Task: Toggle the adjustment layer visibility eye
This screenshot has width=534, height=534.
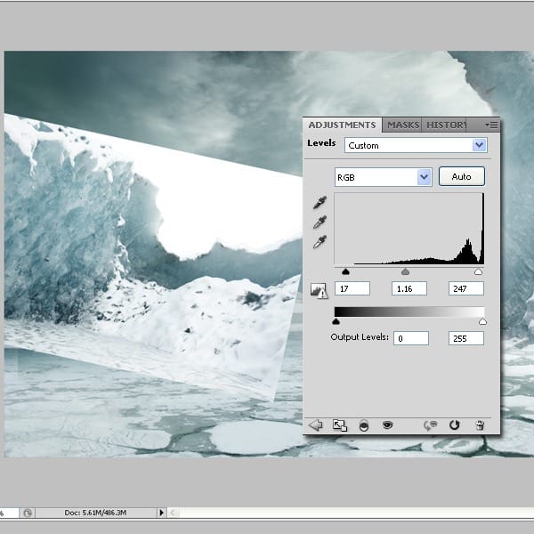Action: pyautogui.click(x=387, y=425)
